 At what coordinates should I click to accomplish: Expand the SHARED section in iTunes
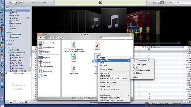click(7, 41)
